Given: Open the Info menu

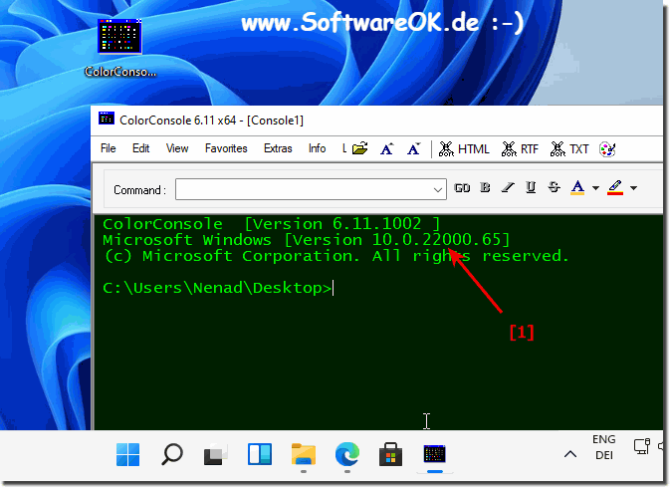Looking at the screenshot, I should (317, 148).
